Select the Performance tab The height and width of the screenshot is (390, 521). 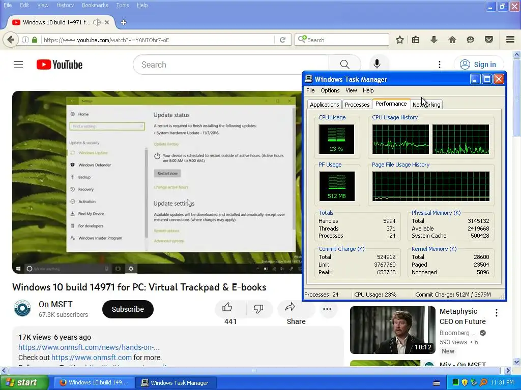(x=391, y=104)
